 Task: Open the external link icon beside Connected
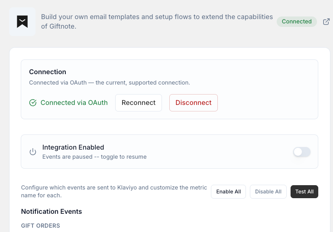tap(326, 22)
